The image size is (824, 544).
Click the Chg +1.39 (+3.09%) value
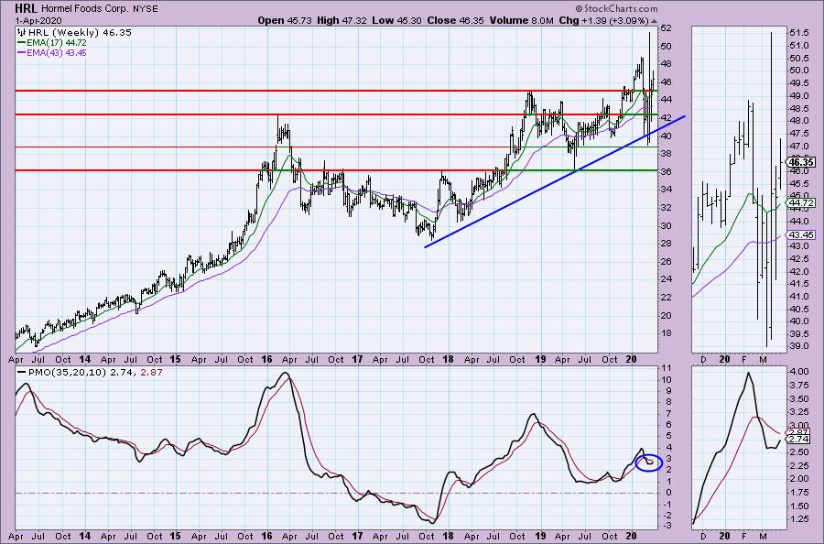point(603,20)
